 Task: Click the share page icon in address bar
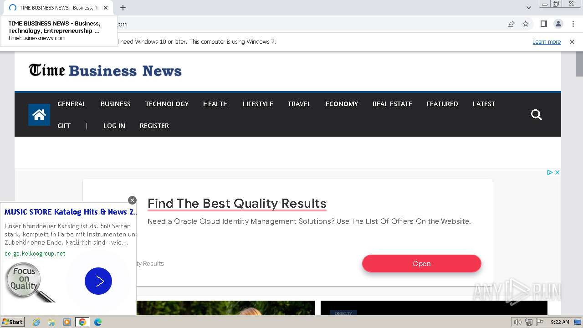coord(511,24)
